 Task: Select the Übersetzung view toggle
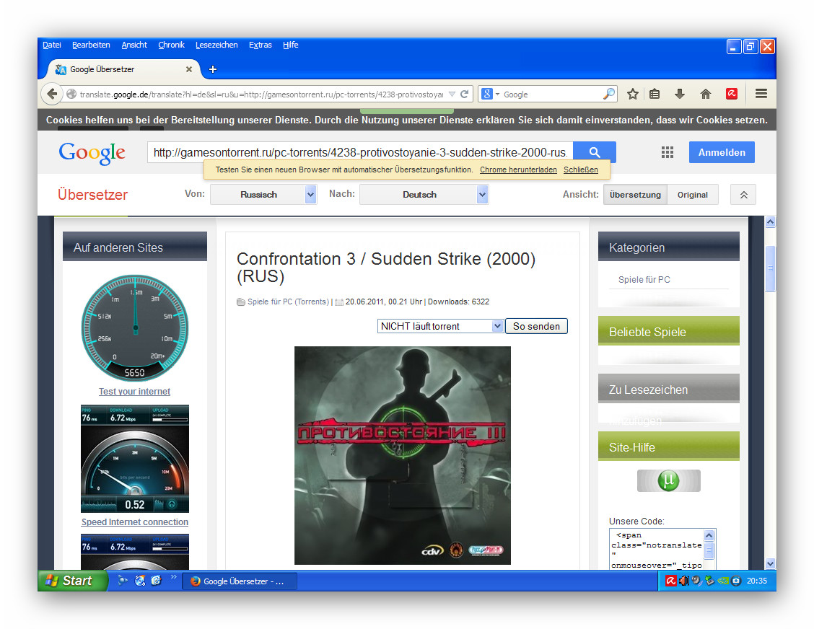635,195
